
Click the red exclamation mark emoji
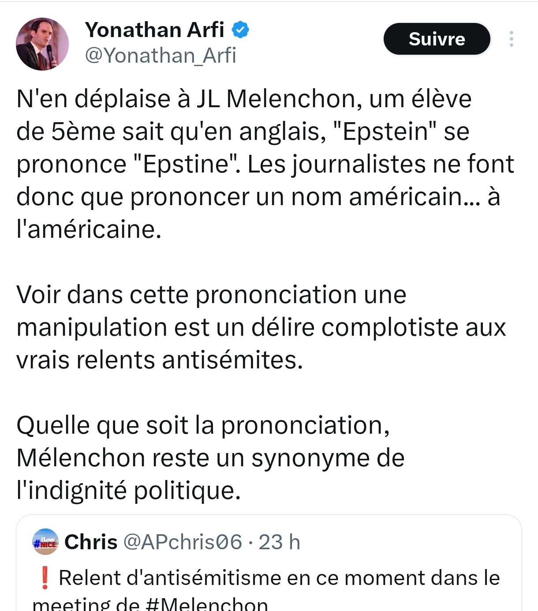click(x=44, y=578)
